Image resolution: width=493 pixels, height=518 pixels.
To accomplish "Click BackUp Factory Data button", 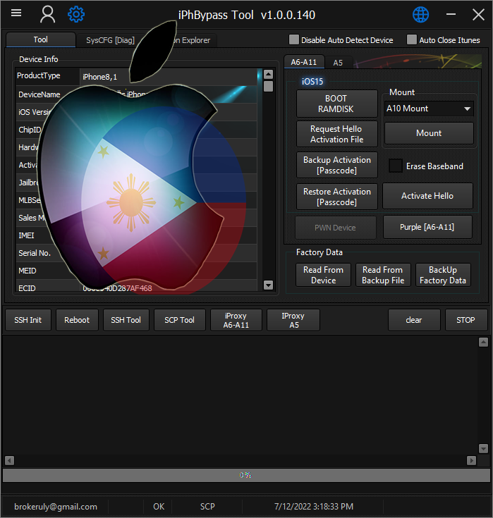I will pyautogui.click(x=443, y=275).
